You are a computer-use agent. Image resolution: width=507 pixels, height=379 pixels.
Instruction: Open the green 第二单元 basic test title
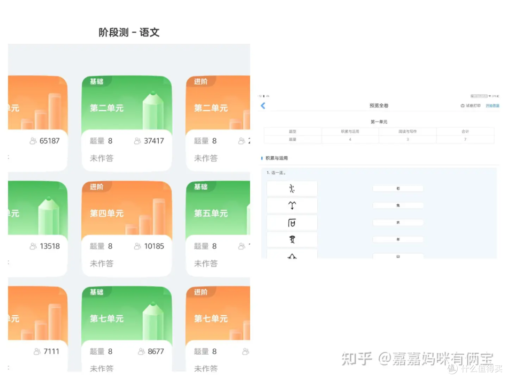(x=107, y=108)
